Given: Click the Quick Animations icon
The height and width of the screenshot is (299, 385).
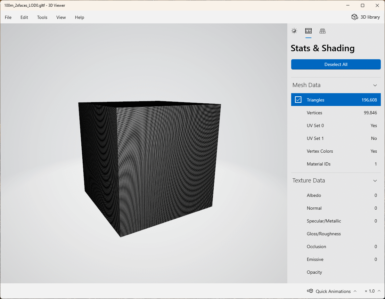Looking at the screenshot, I should [310, 291].
